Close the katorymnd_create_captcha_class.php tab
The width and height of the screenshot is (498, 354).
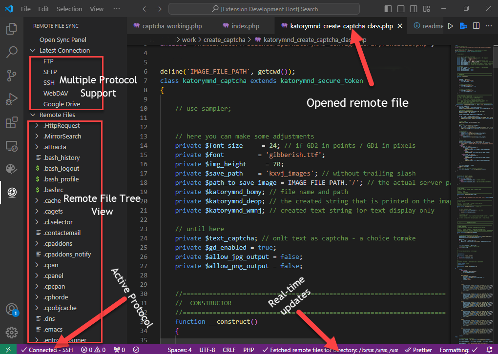(x=400, y=26)
